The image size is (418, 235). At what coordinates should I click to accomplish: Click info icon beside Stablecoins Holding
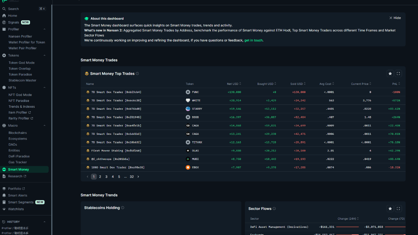pos(122,208)
